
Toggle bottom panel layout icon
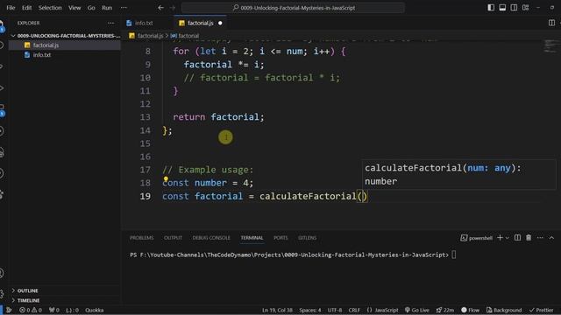[x=502, y=8]
